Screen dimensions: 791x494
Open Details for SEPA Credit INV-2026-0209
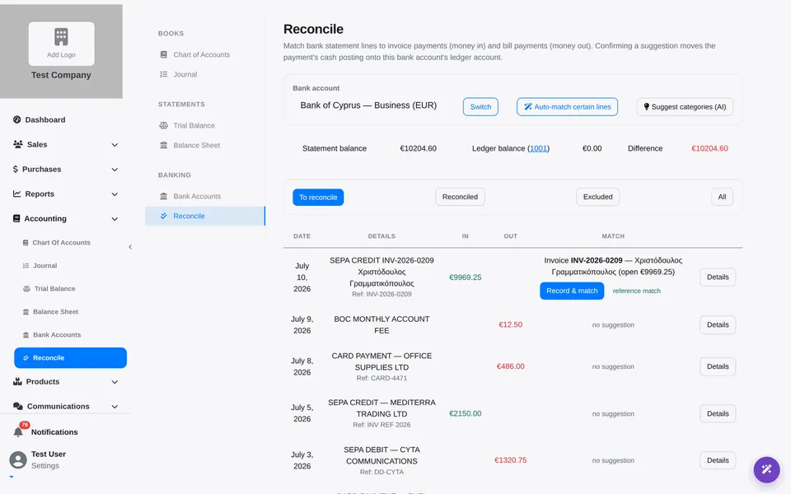coord(718,277)
